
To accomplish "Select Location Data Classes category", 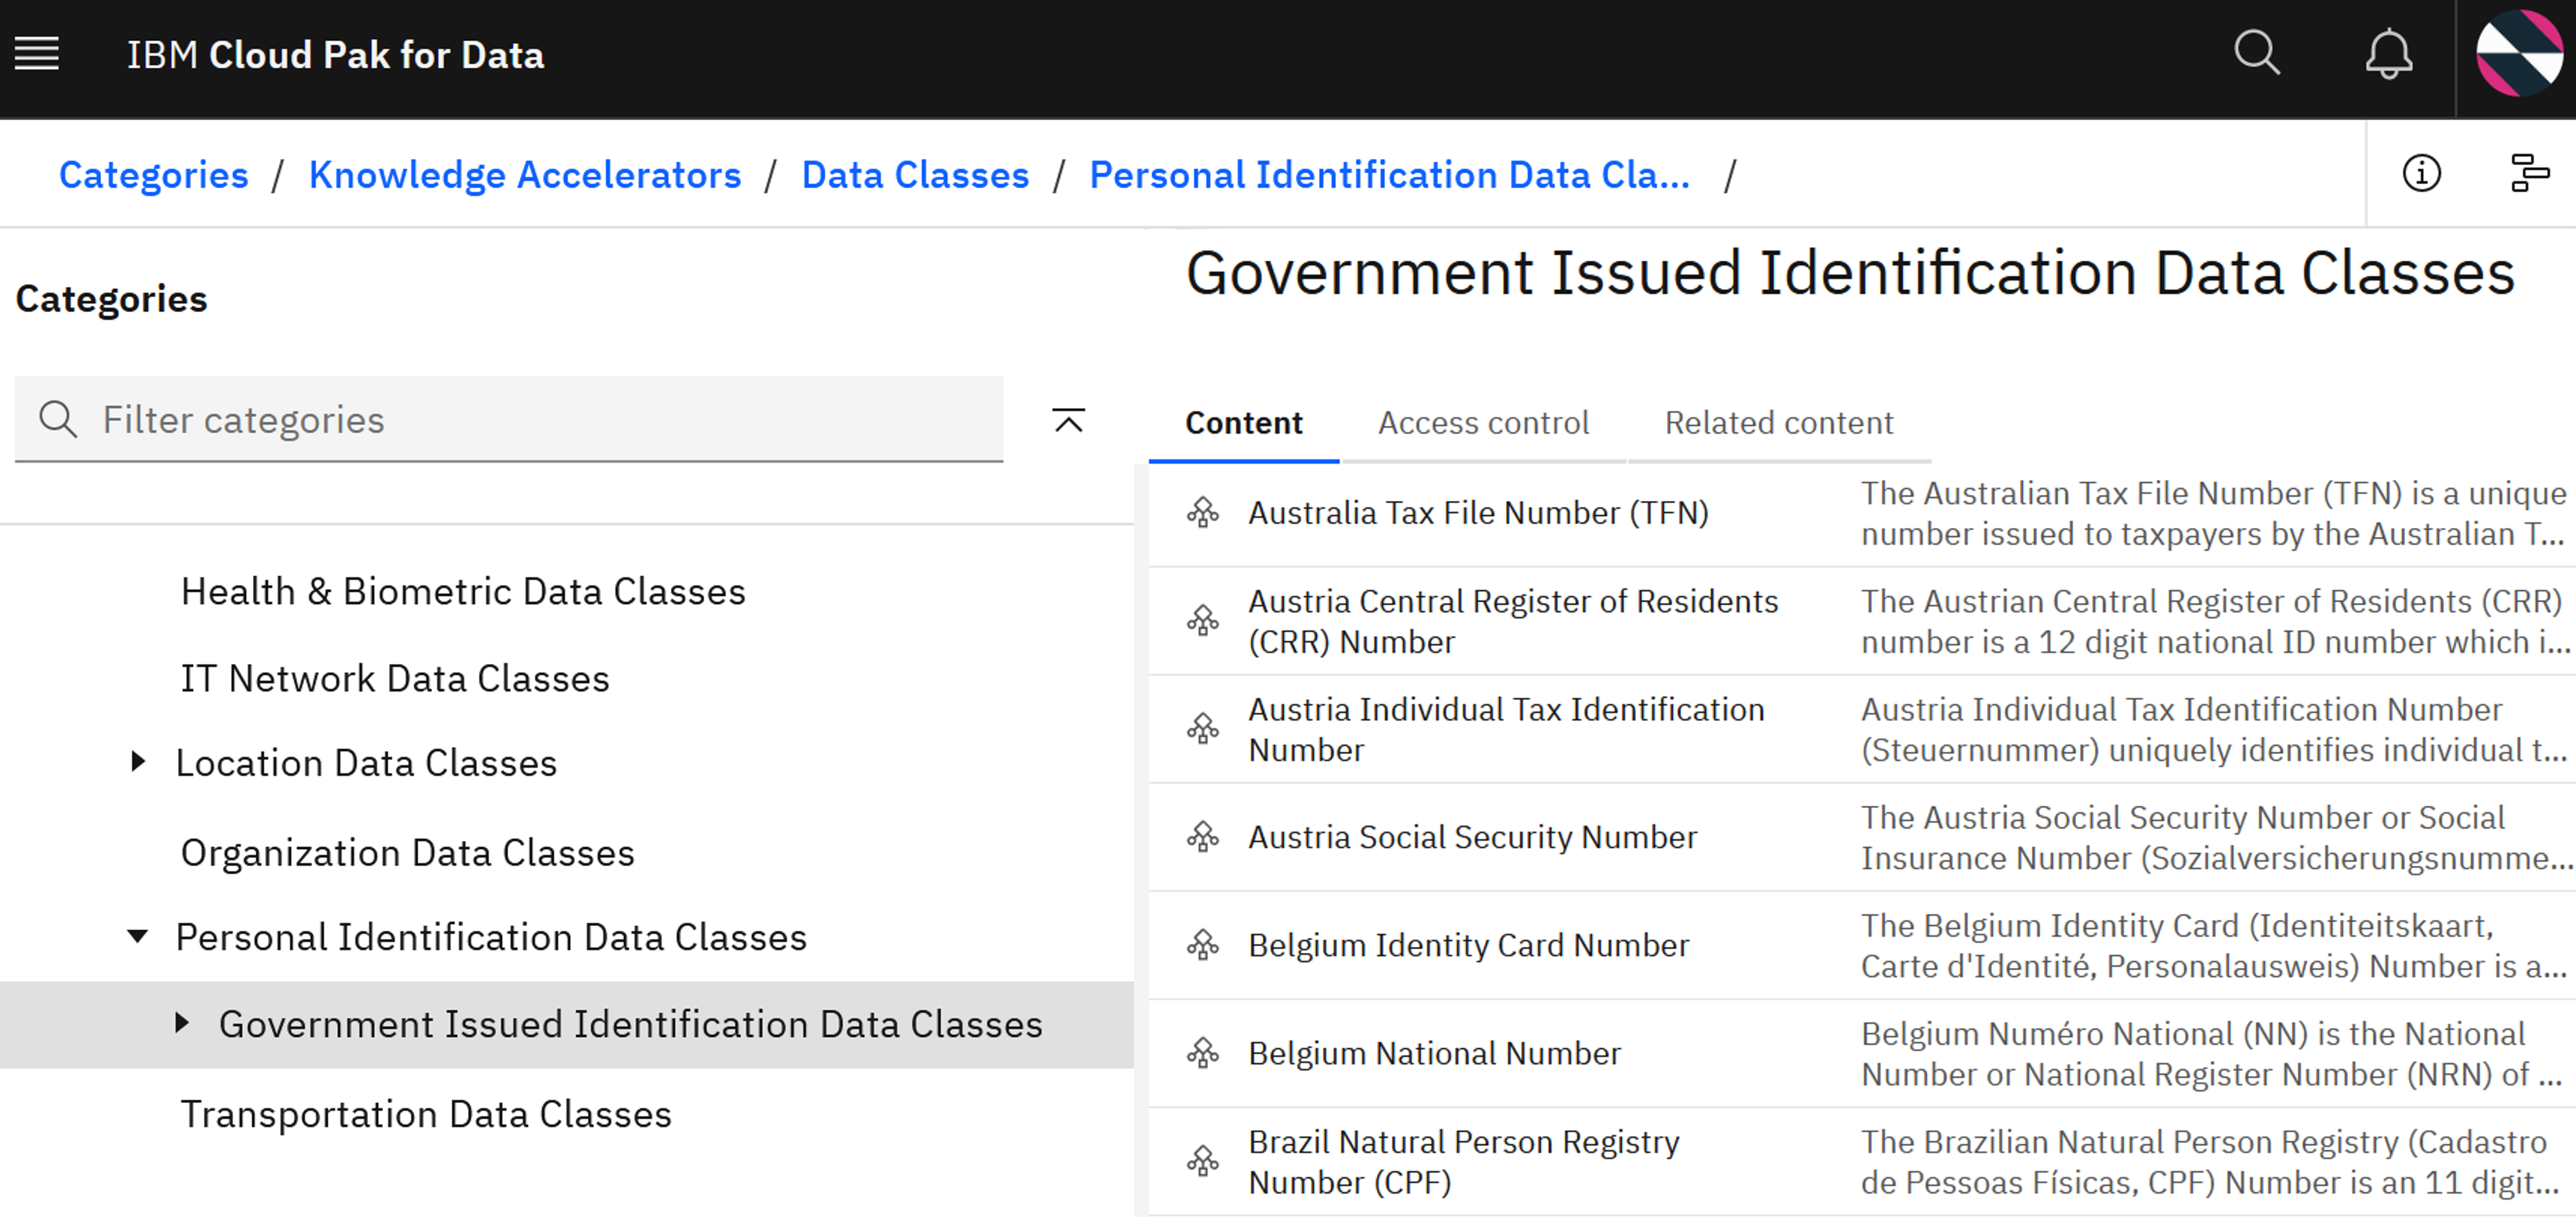I will pos(366,763).
